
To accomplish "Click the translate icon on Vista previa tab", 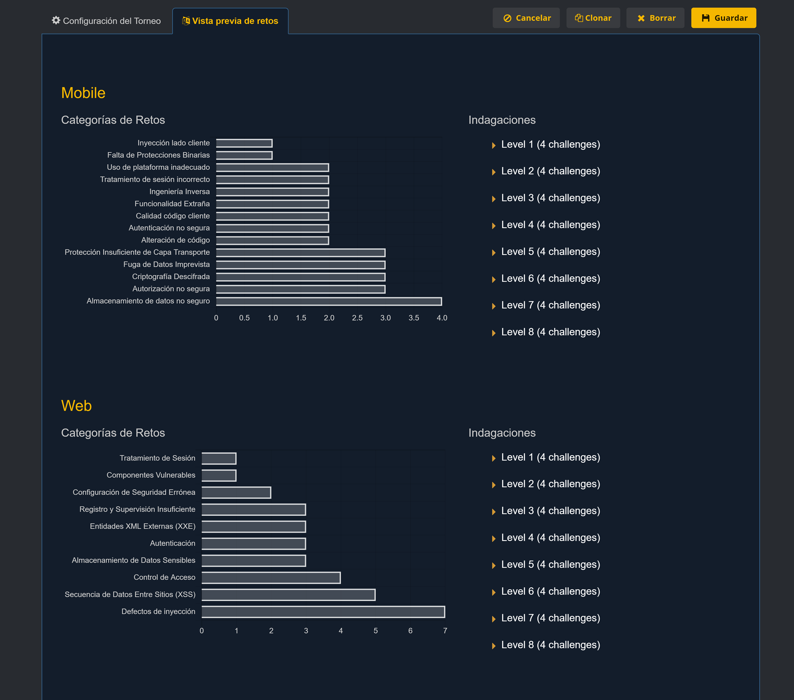I will 186,21.
